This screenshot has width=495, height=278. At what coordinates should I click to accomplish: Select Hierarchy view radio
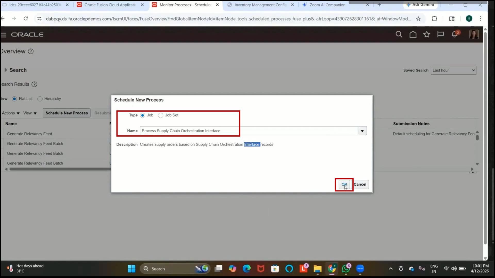[x=40, y=99]
